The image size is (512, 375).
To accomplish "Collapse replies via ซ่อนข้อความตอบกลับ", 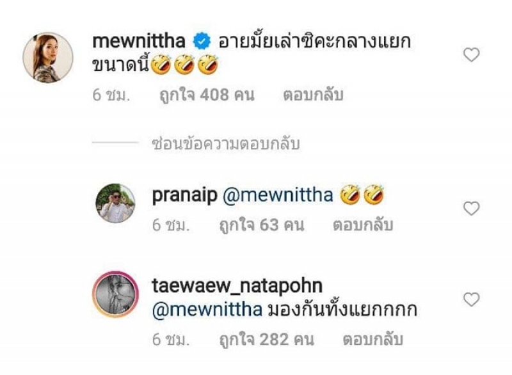I will pyautogui.click(x=226, y=144).
